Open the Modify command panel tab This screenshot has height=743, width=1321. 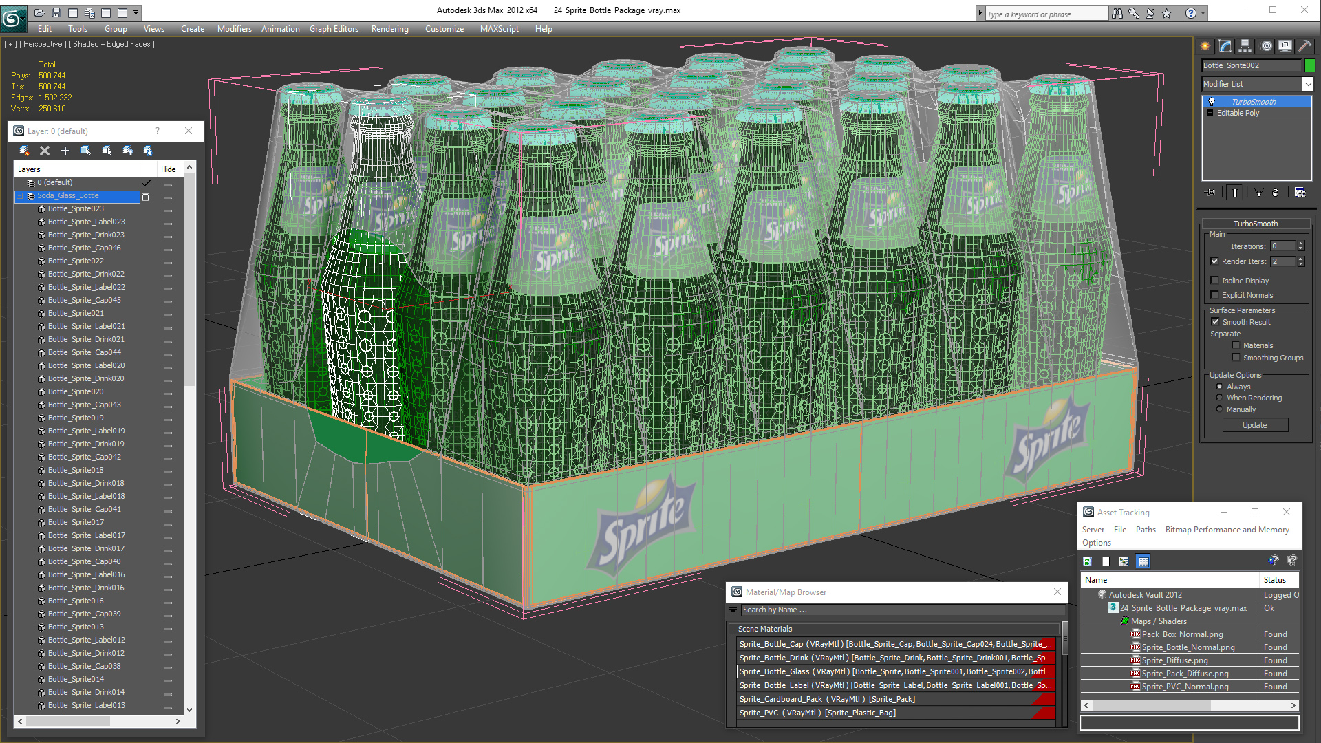pos(1225,46)
